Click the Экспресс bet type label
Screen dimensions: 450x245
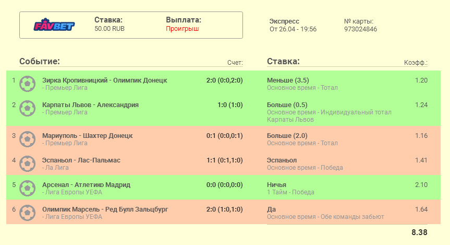pos(284,21)
